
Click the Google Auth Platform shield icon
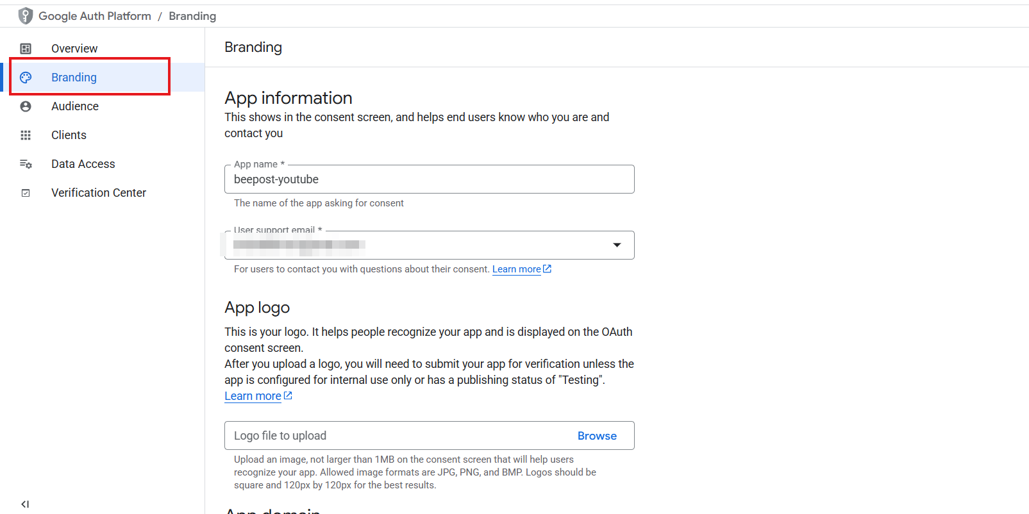26,16
